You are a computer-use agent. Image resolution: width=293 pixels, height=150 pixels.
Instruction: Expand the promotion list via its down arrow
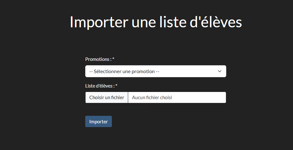(220, 71)
